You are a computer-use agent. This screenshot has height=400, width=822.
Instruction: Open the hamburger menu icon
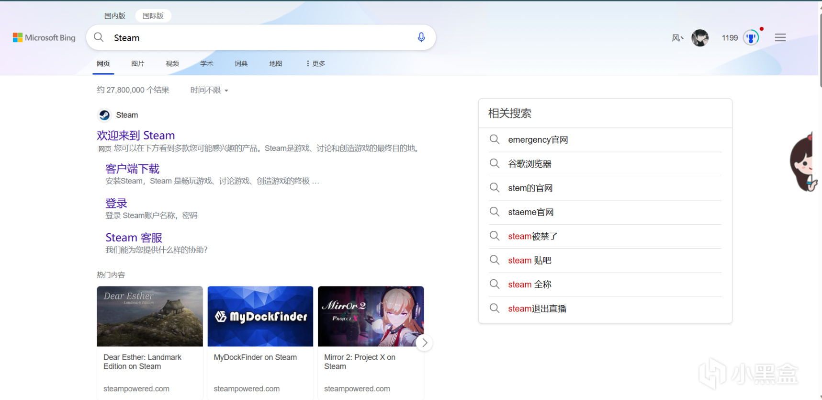coord(780,37)
